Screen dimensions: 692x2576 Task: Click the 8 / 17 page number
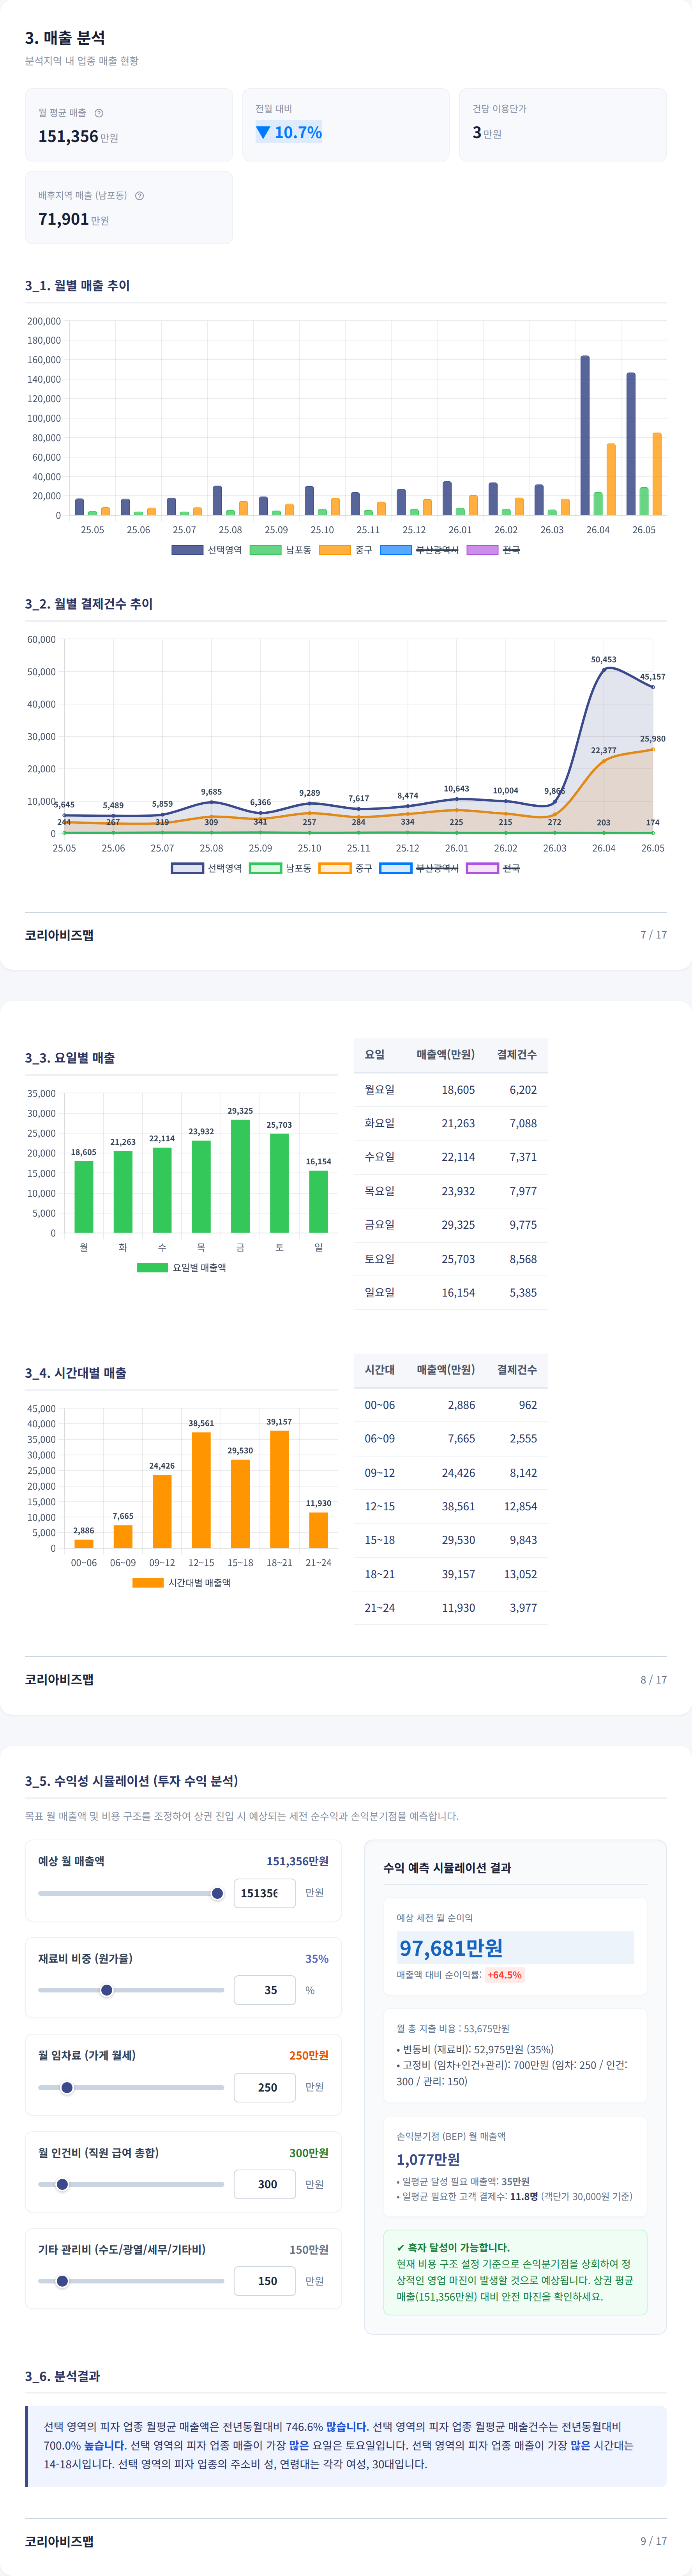coord(654,1680)
